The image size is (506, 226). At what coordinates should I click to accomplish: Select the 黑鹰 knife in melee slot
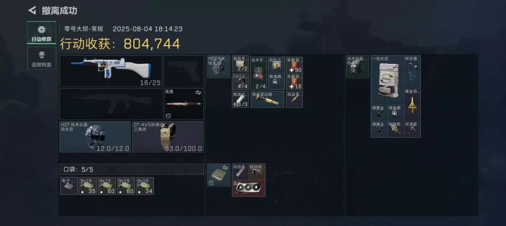[x=183, y=104]
